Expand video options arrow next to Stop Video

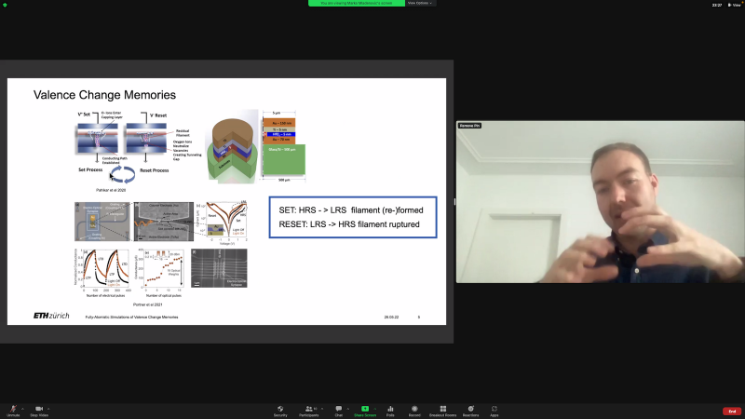click(48, 409)
